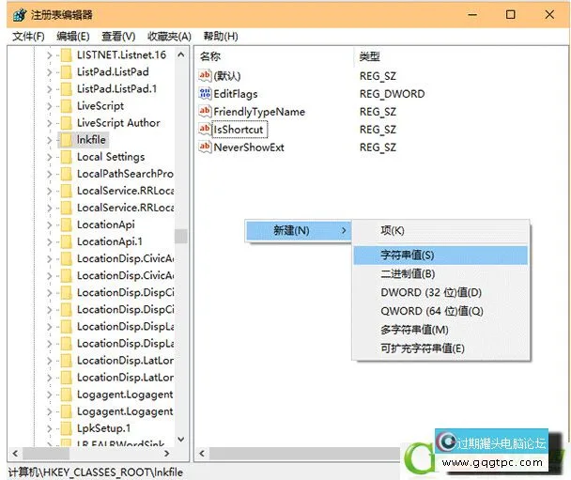Choose 项(K) in the new submenu
This screenshot has height=480, width=571.
(x=440, y=230)
